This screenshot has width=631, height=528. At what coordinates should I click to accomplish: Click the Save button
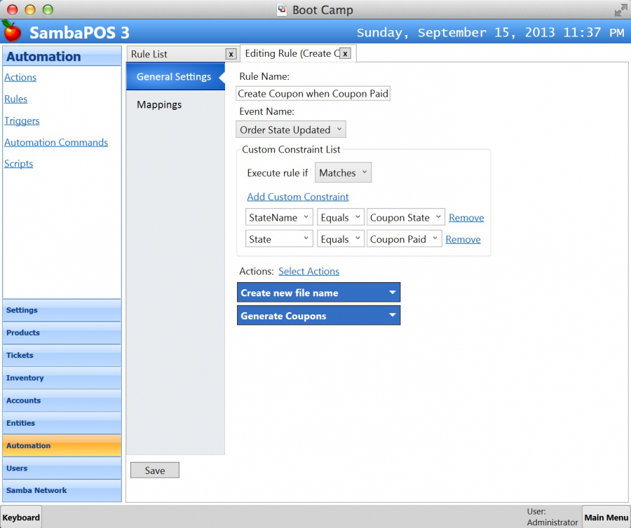(155, 471)
